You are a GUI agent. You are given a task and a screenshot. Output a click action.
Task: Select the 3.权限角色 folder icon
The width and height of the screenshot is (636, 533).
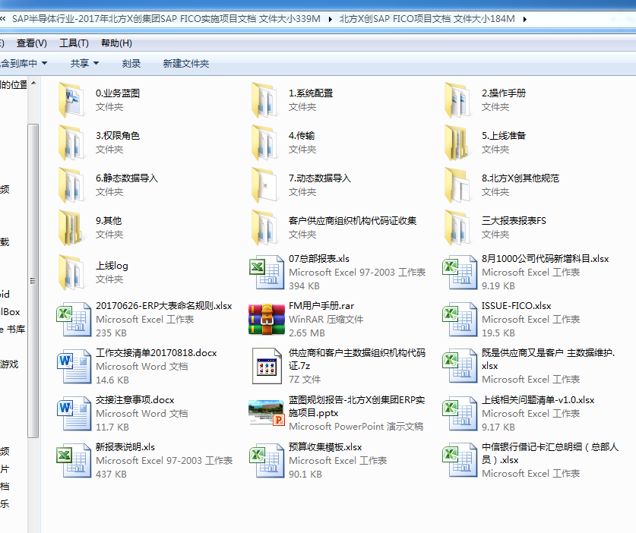click(x=71, y=142)
